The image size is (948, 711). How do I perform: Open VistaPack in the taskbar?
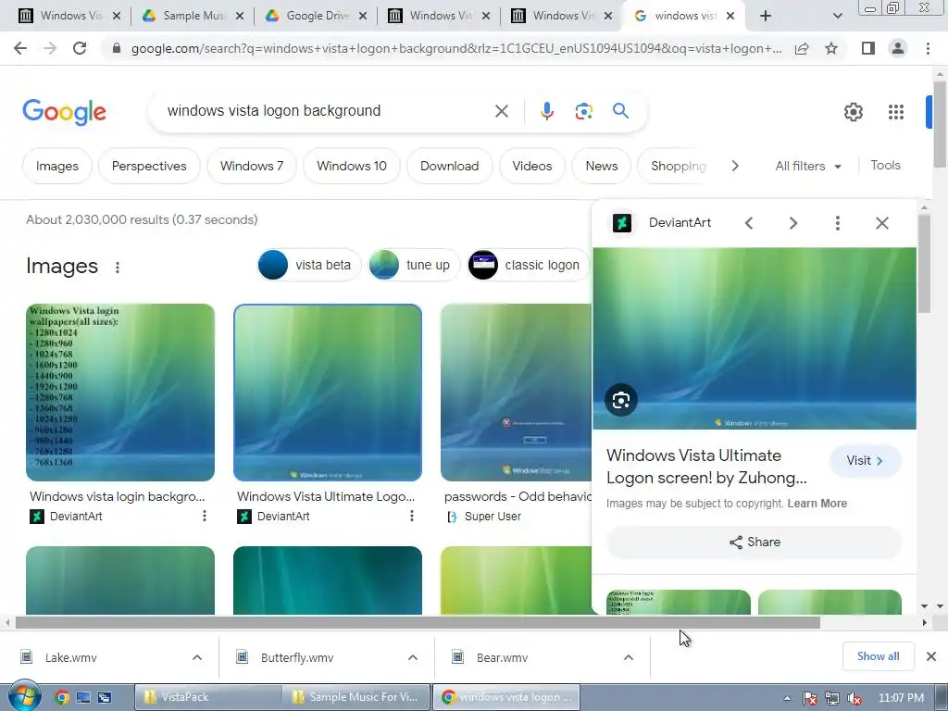[207, 697]
